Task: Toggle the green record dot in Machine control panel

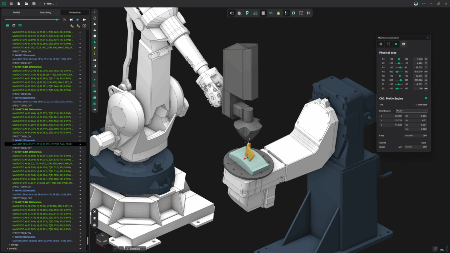Action: [x=396, y=44]
